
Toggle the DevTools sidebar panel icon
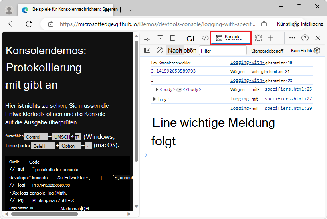pyautogui.click(x=172, y=38)
